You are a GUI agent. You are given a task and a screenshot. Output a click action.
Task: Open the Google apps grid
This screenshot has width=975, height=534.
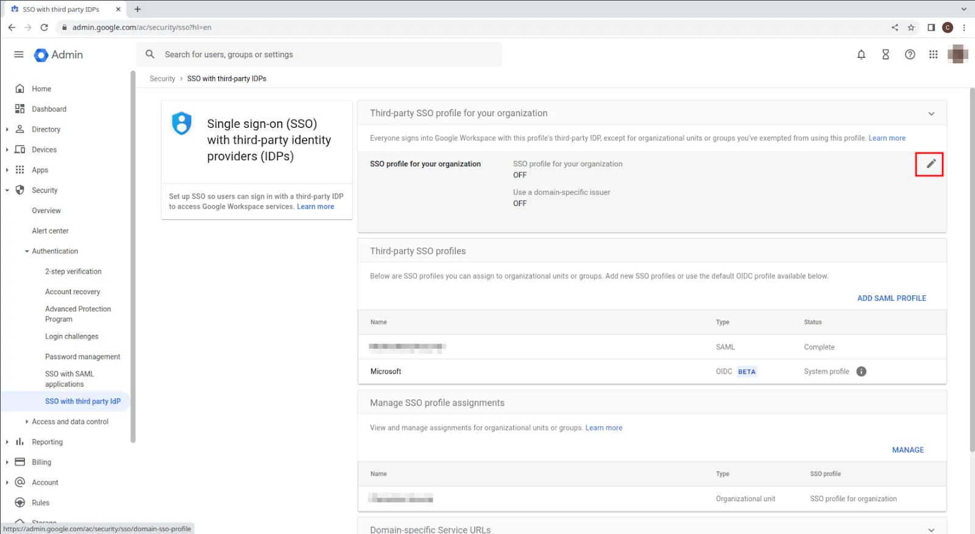(x=933, y=55)
